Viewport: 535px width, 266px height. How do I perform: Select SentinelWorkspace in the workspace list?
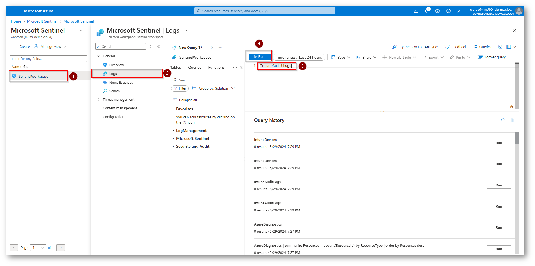coord(33,76)
